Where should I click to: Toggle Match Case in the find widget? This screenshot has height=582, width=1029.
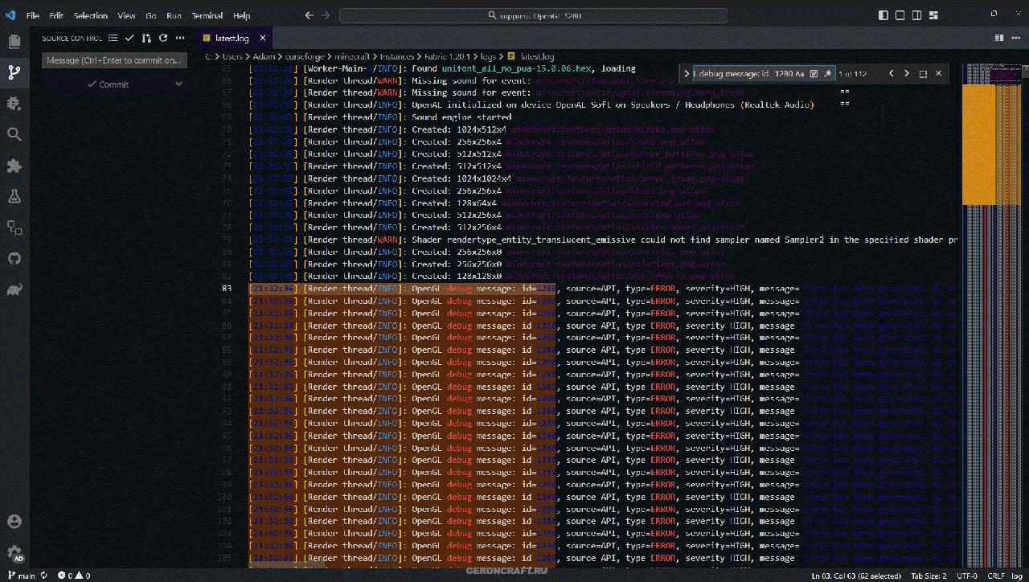click(801, 73)
